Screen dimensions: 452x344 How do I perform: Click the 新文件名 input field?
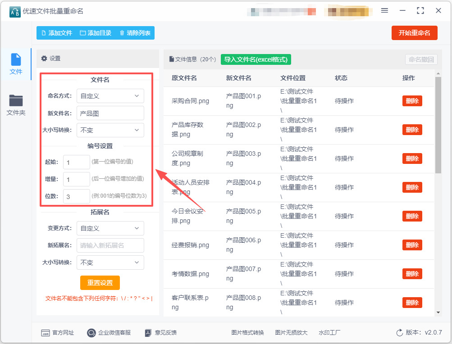click(x=110, y=113)
